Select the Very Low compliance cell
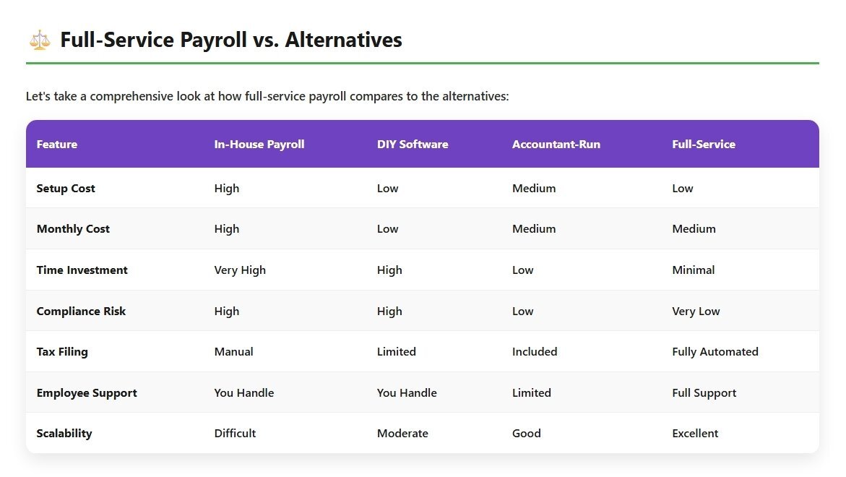This screenshot has height=477, width=846. point(696,311)
